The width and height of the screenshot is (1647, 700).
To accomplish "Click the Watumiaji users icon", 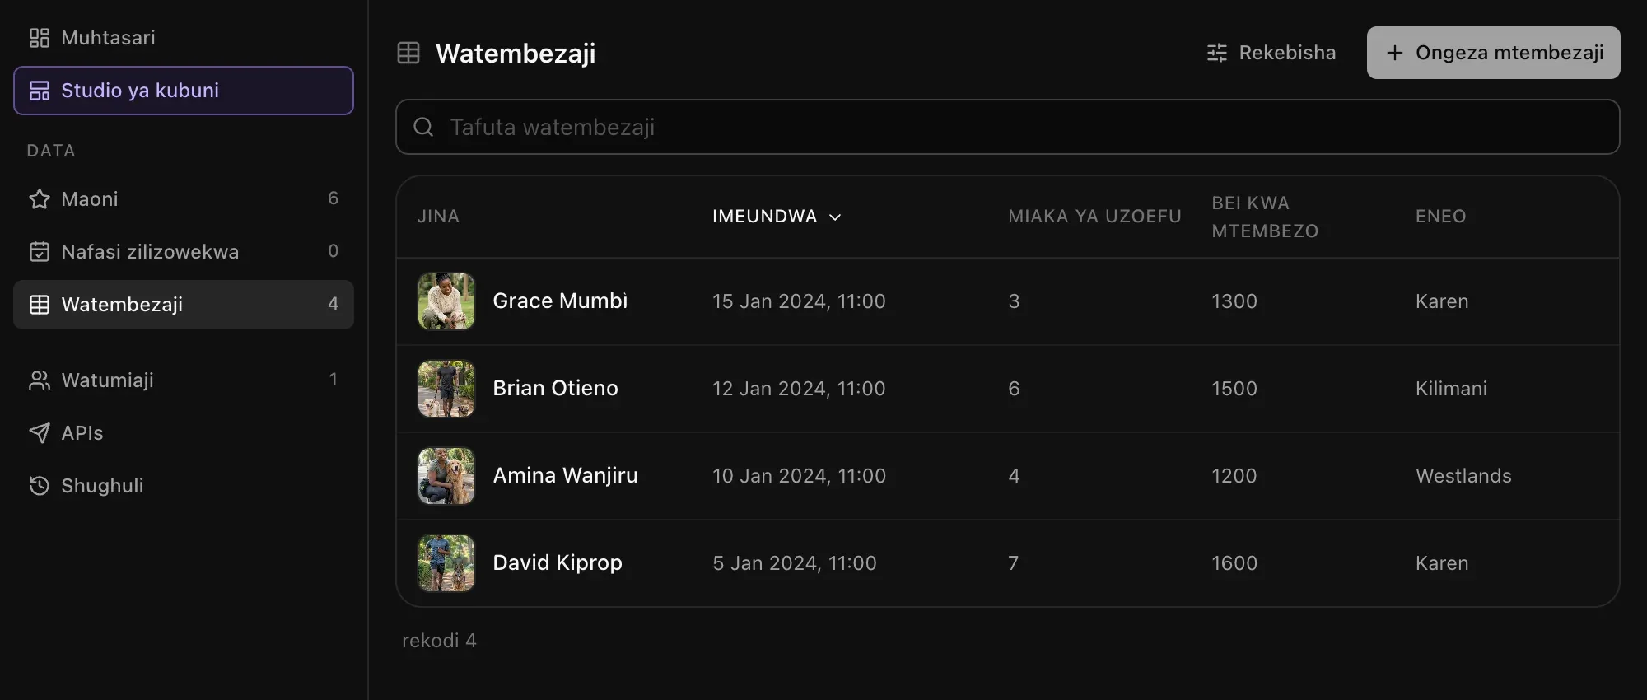I will coord(39,380).
